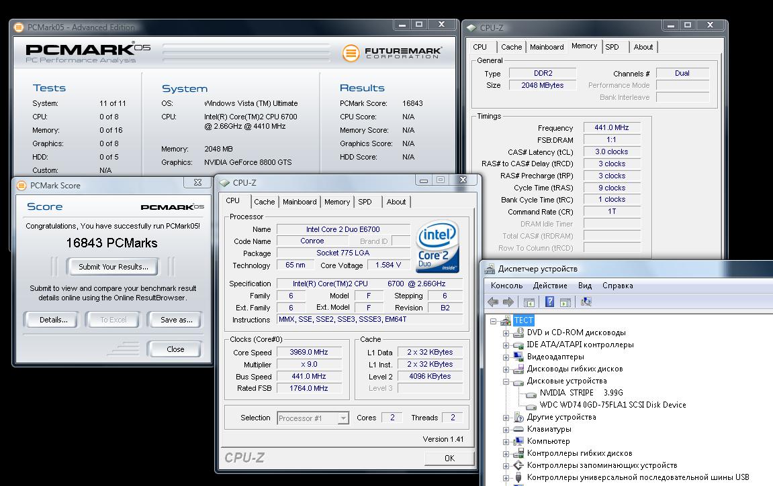Open Справка menu
This screenshot has height=486, width=773.
click(x=617, y=286)
